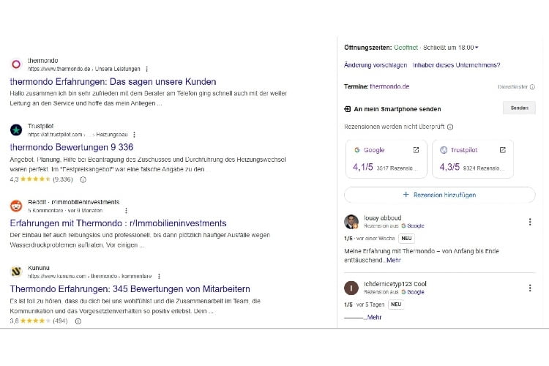The height and width of the screenshot is (366, 549).
Task: Open 'thermondo Erfahrungen: Das sagen unsere Kunden'
Action: pyautogui.click(x=113, y=81)
